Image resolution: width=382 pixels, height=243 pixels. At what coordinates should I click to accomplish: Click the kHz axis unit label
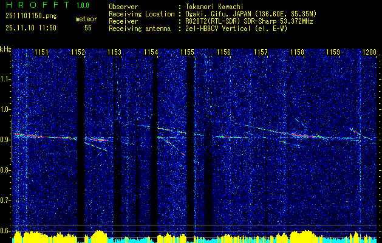point(5,49)
